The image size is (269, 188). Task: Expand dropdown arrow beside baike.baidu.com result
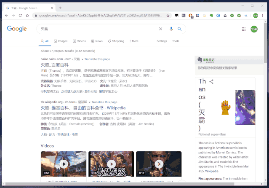[82, 59]
